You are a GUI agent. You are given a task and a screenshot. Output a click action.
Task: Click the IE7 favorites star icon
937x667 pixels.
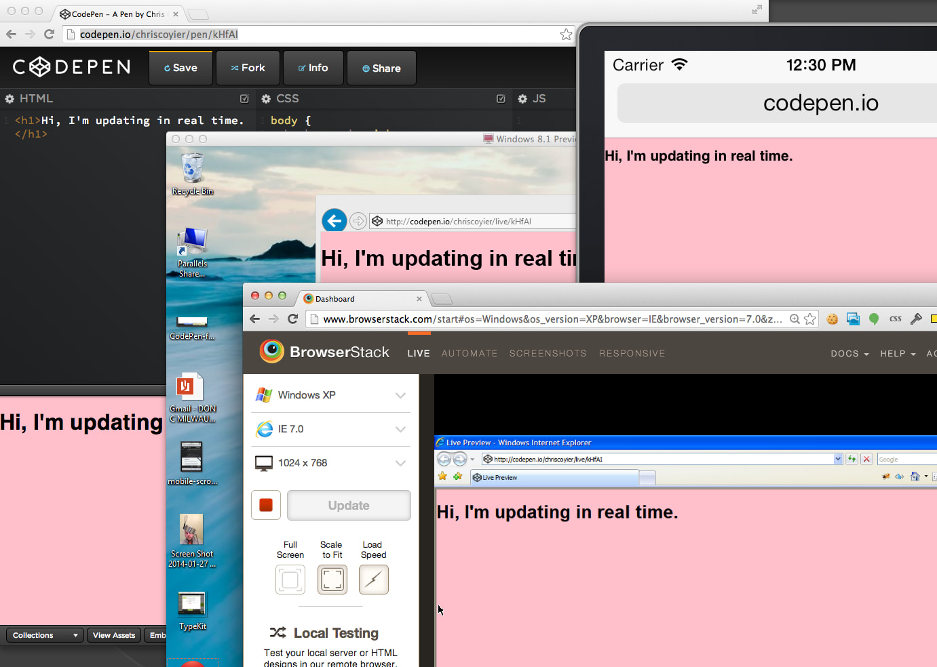tap(442, 477)
